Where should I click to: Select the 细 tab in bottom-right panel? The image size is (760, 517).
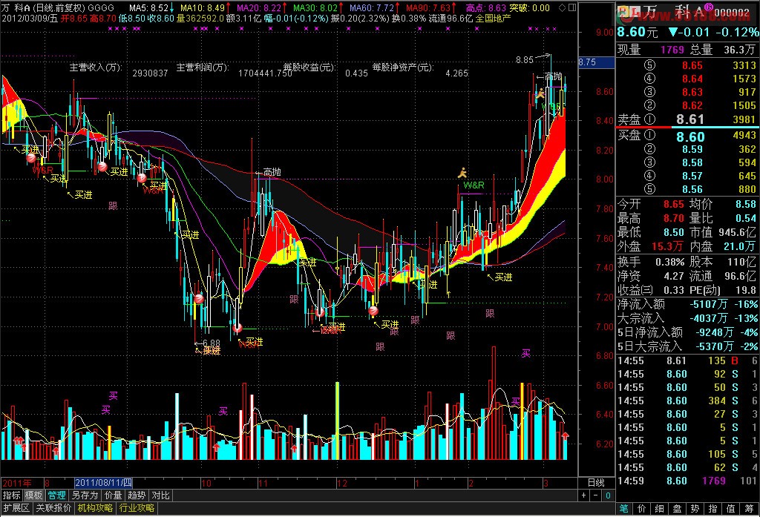pyautogui.click(x=659, y=508)
